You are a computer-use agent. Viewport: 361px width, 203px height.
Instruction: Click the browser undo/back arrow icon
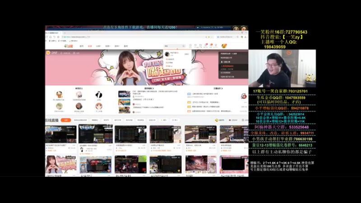[54, 37]
